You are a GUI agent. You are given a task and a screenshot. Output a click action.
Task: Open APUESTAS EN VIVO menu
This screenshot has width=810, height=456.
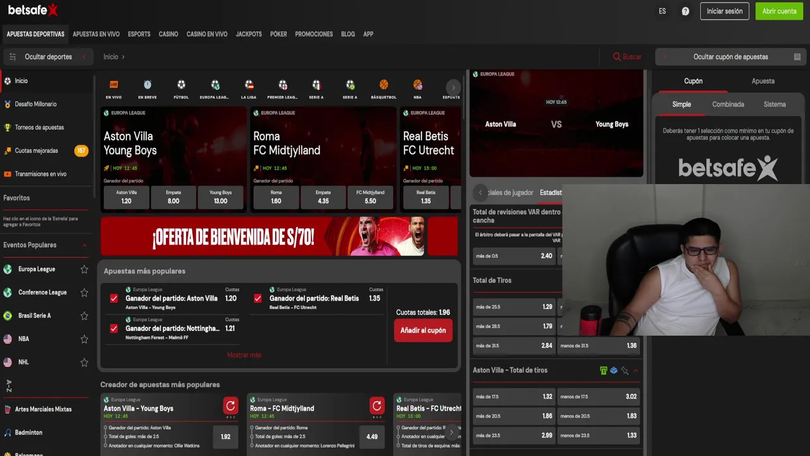[96, 34]
